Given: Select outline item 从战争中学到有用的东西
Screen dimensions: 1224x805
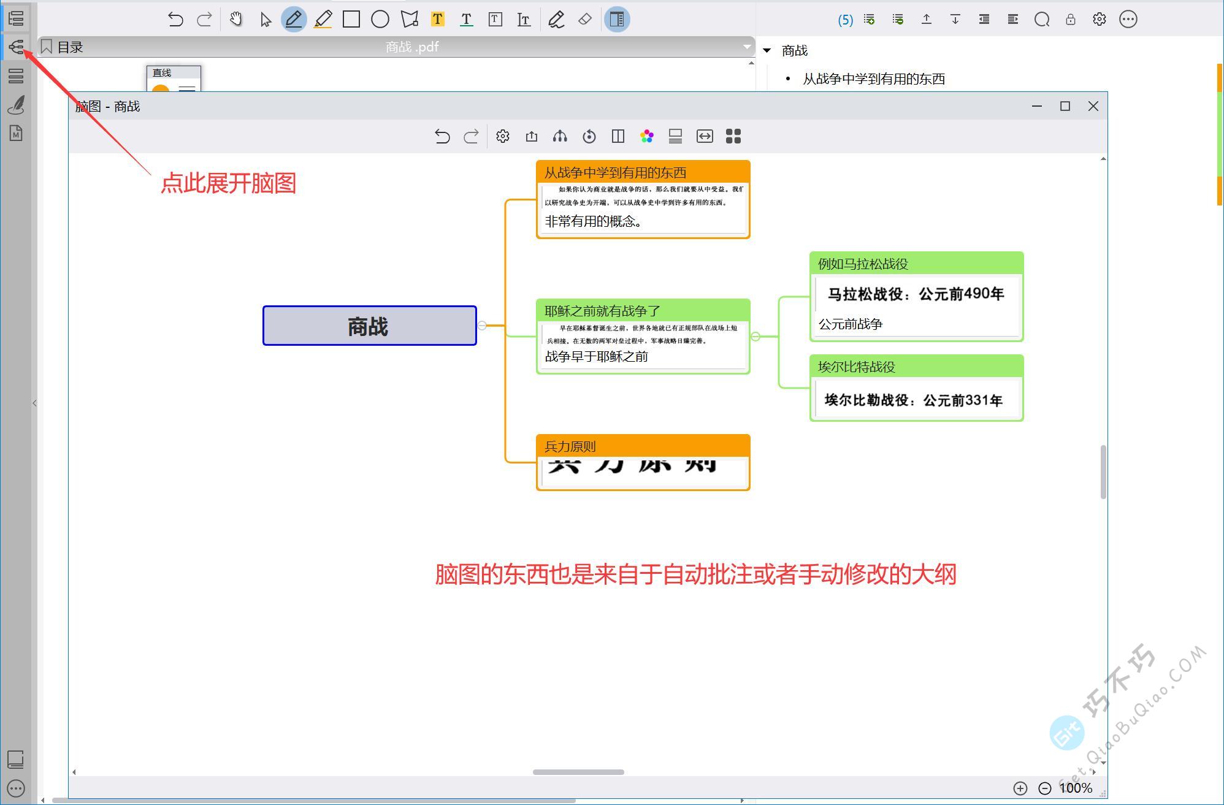Looking at the screenshot, I should 873,79.
